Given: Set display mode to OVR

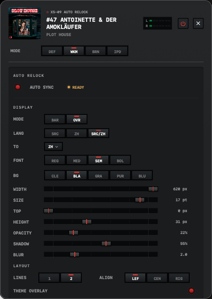Looking at the screenshot, I should 77,120.
